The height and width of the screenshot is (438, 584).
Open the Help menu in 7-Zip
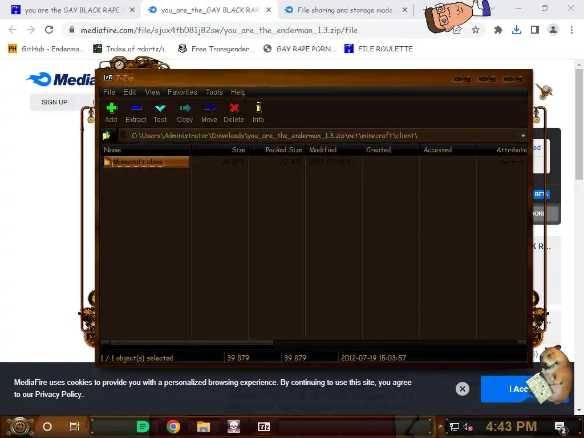[x=238, y=92]
